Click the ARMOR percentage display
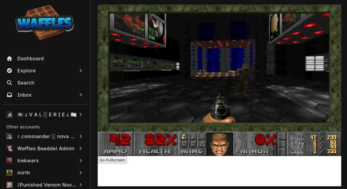This screenshot has height=189, width=347. click(255, 144)
